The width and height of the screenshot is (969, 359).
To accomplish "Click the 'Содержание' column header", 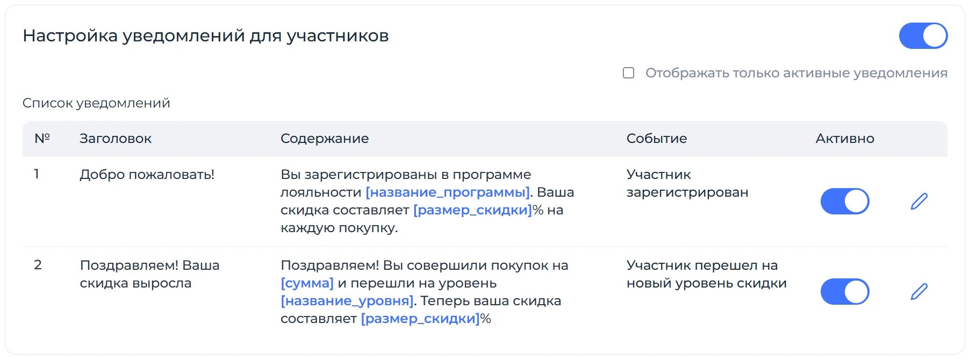I will tap(325, 139).
